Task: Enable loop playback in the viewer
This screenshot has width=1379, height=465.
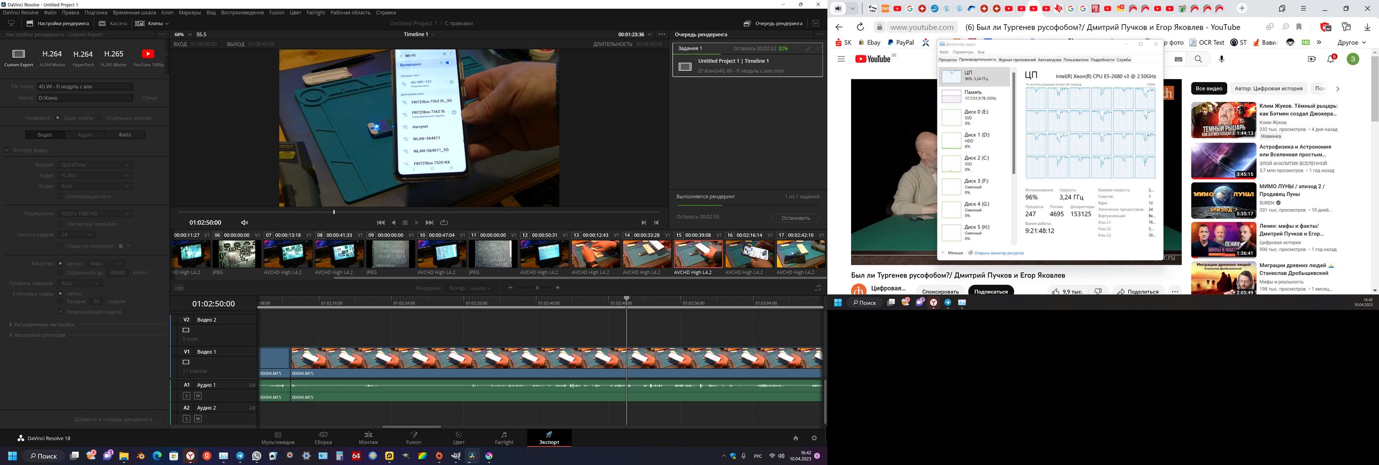Action: (444, 222)
